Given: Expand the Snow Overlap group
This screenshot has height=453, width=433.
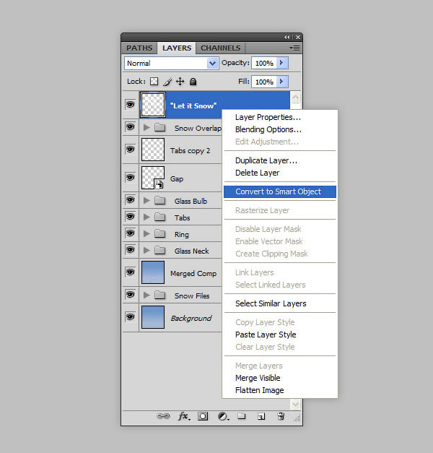Looking at the screenshot, I should [x=146, y=127].
